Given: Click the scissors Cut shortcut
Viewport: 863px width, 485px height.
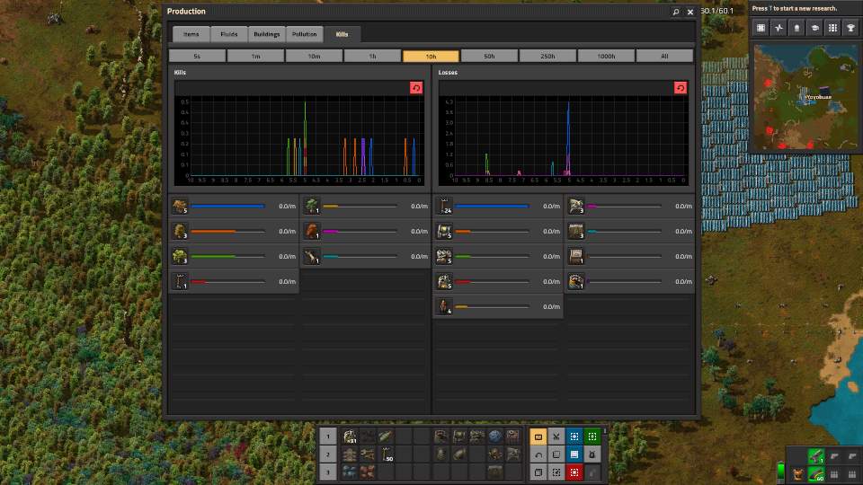Looking at the screenshot, I should click(556, 436).
